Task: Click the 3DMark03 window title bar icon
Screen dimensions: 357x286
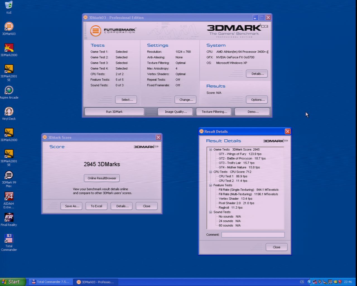Action: coord(86,17)
